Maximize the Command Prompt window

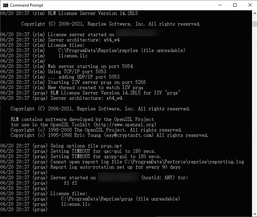(x=235, y=5)
